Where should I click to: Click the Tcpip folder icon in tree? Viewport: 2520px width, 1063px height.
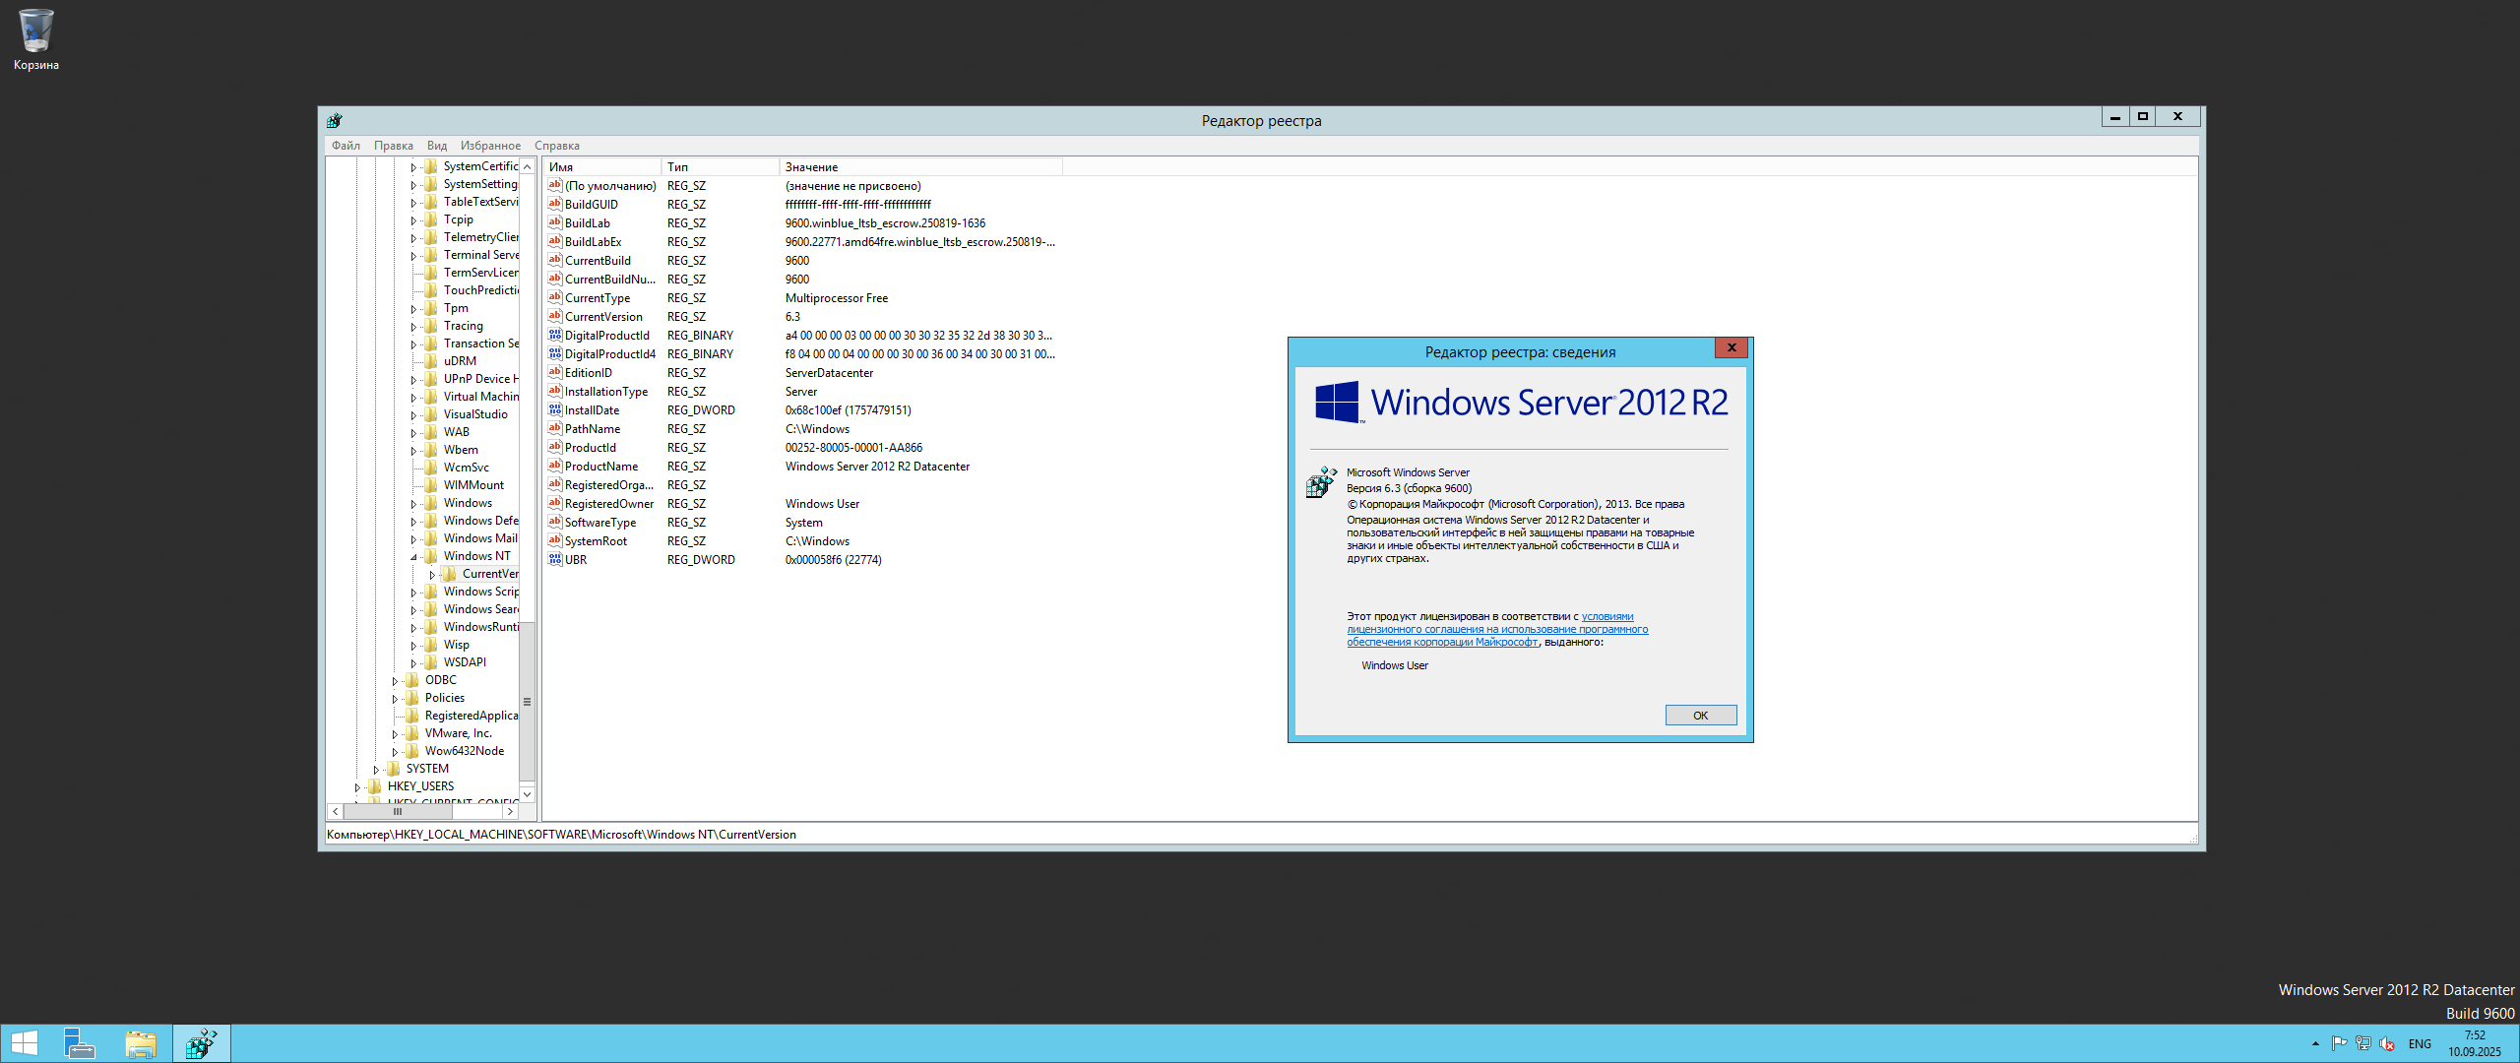pos(431,219)
